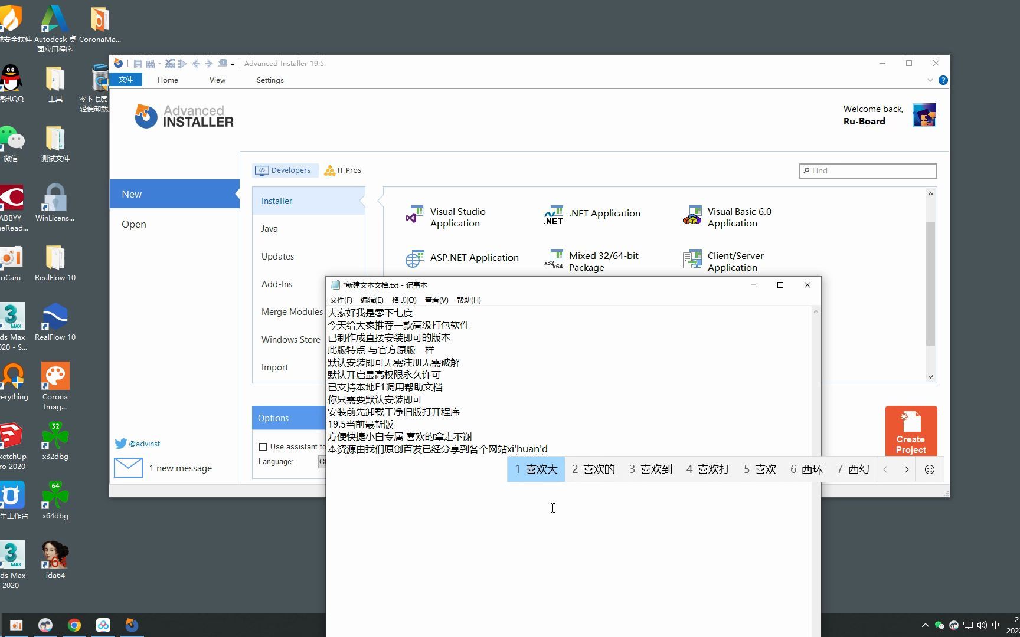Screen dimensions: 1020x637
Task: Open Advanced Installer help icon
Action: [943, 80]
